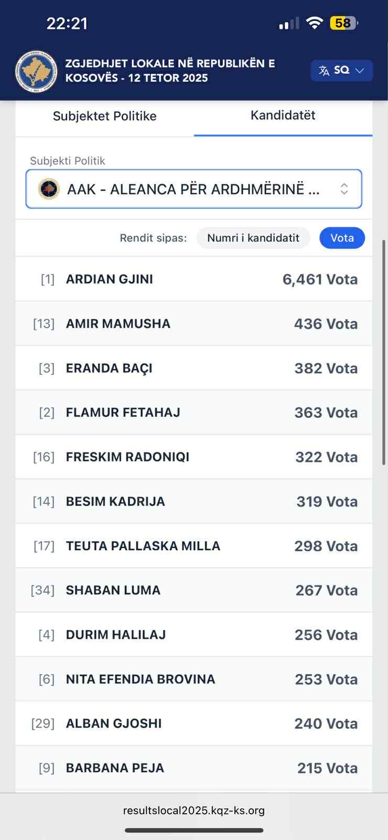
Task: Select candidate Ardian Gjini row
Action: click(193, 279)
